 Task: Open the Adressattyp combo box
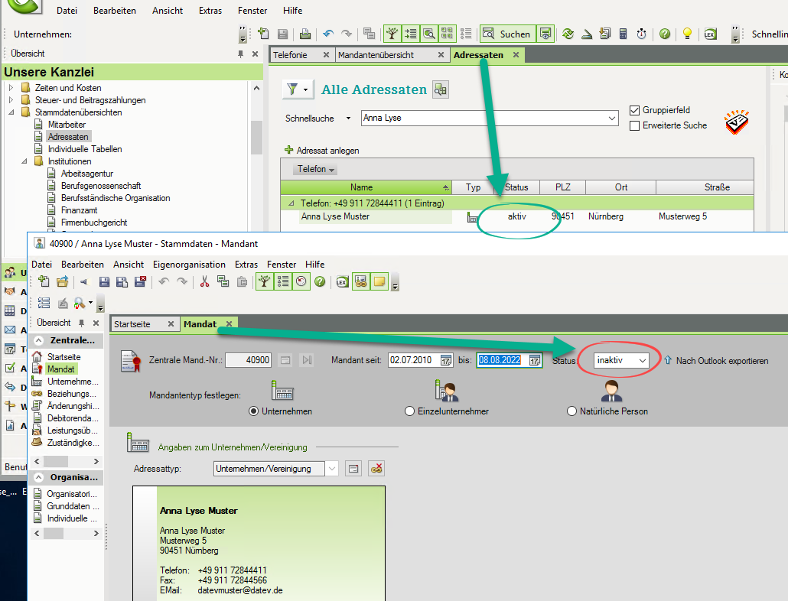coord(331,469)
